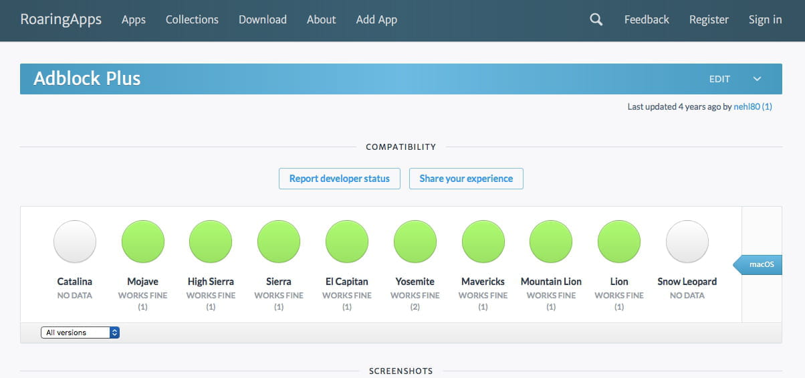The image size is (805, 378).
Task: Open the Feedback link
Action: click(647, 20)
